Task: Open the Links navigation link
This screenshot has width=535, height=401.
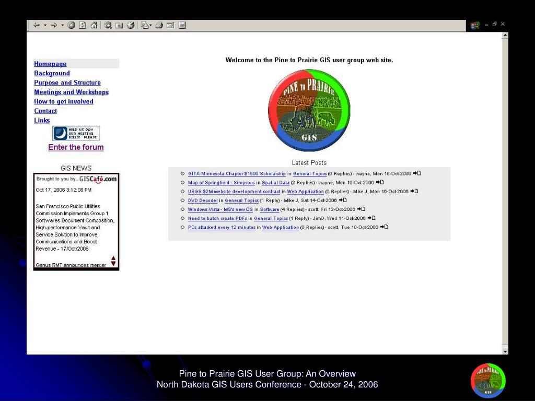Action: pos(42,121)
